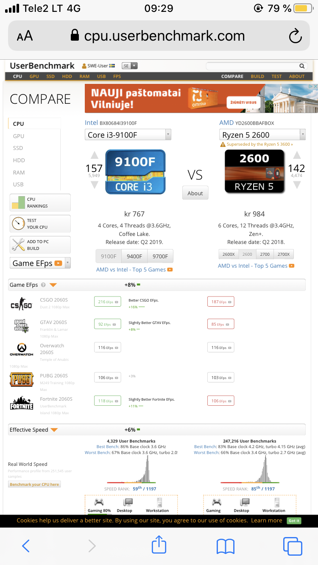Click the CSGO game logo
The width and height of the screenshot is (318, 565).
pyautogui.click(x=22, y=304)
